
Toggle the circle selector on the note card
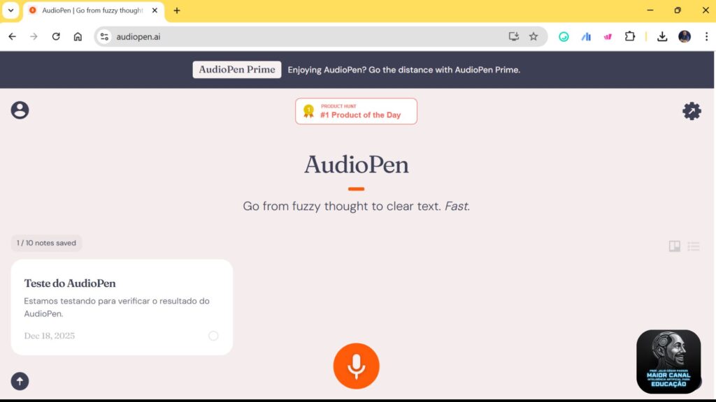213,336
